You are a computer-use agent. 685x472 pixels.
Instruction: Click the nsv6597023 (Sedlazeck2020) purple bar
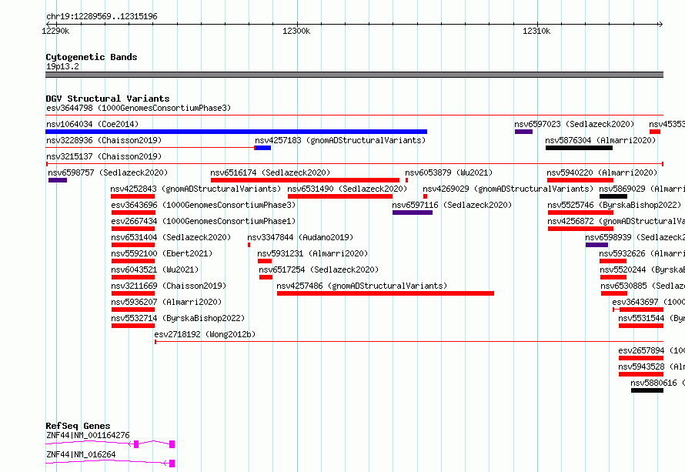click(523, 132)
